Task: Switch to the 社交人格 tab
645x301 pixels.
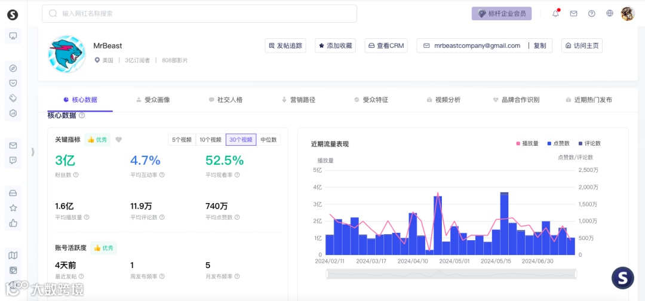Action: click(x=225, y=100)
